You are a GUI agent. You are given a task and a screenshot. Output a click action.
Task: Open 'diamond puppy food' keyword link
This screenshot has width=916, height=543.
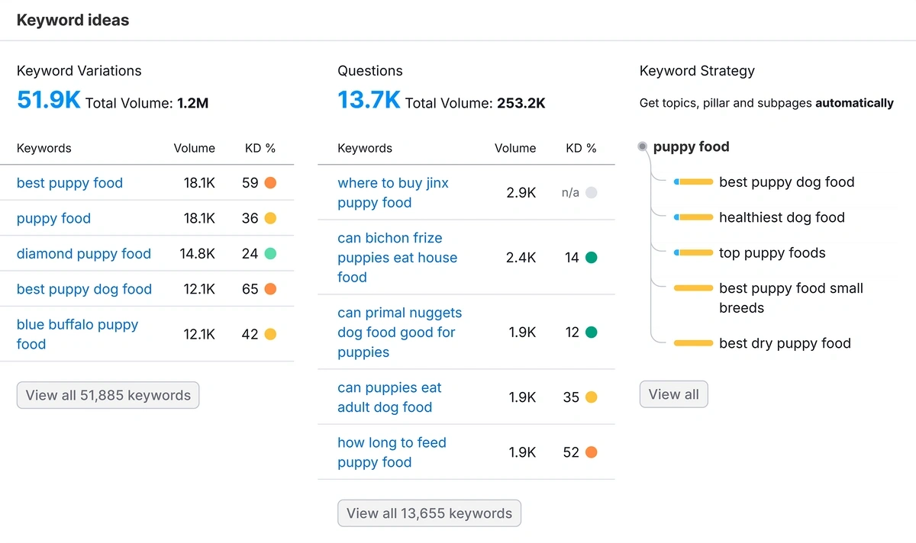pyautogui.click(x=84, y=254)
